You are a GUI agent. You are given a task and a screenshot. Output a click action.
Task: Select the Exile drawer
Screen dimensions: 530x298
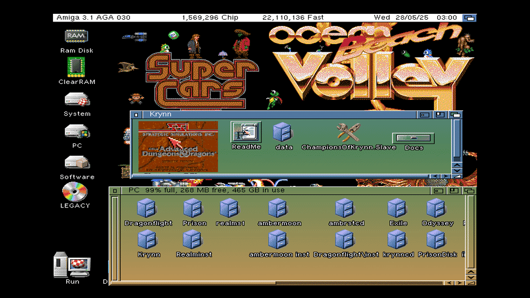[x=397, y=208]
